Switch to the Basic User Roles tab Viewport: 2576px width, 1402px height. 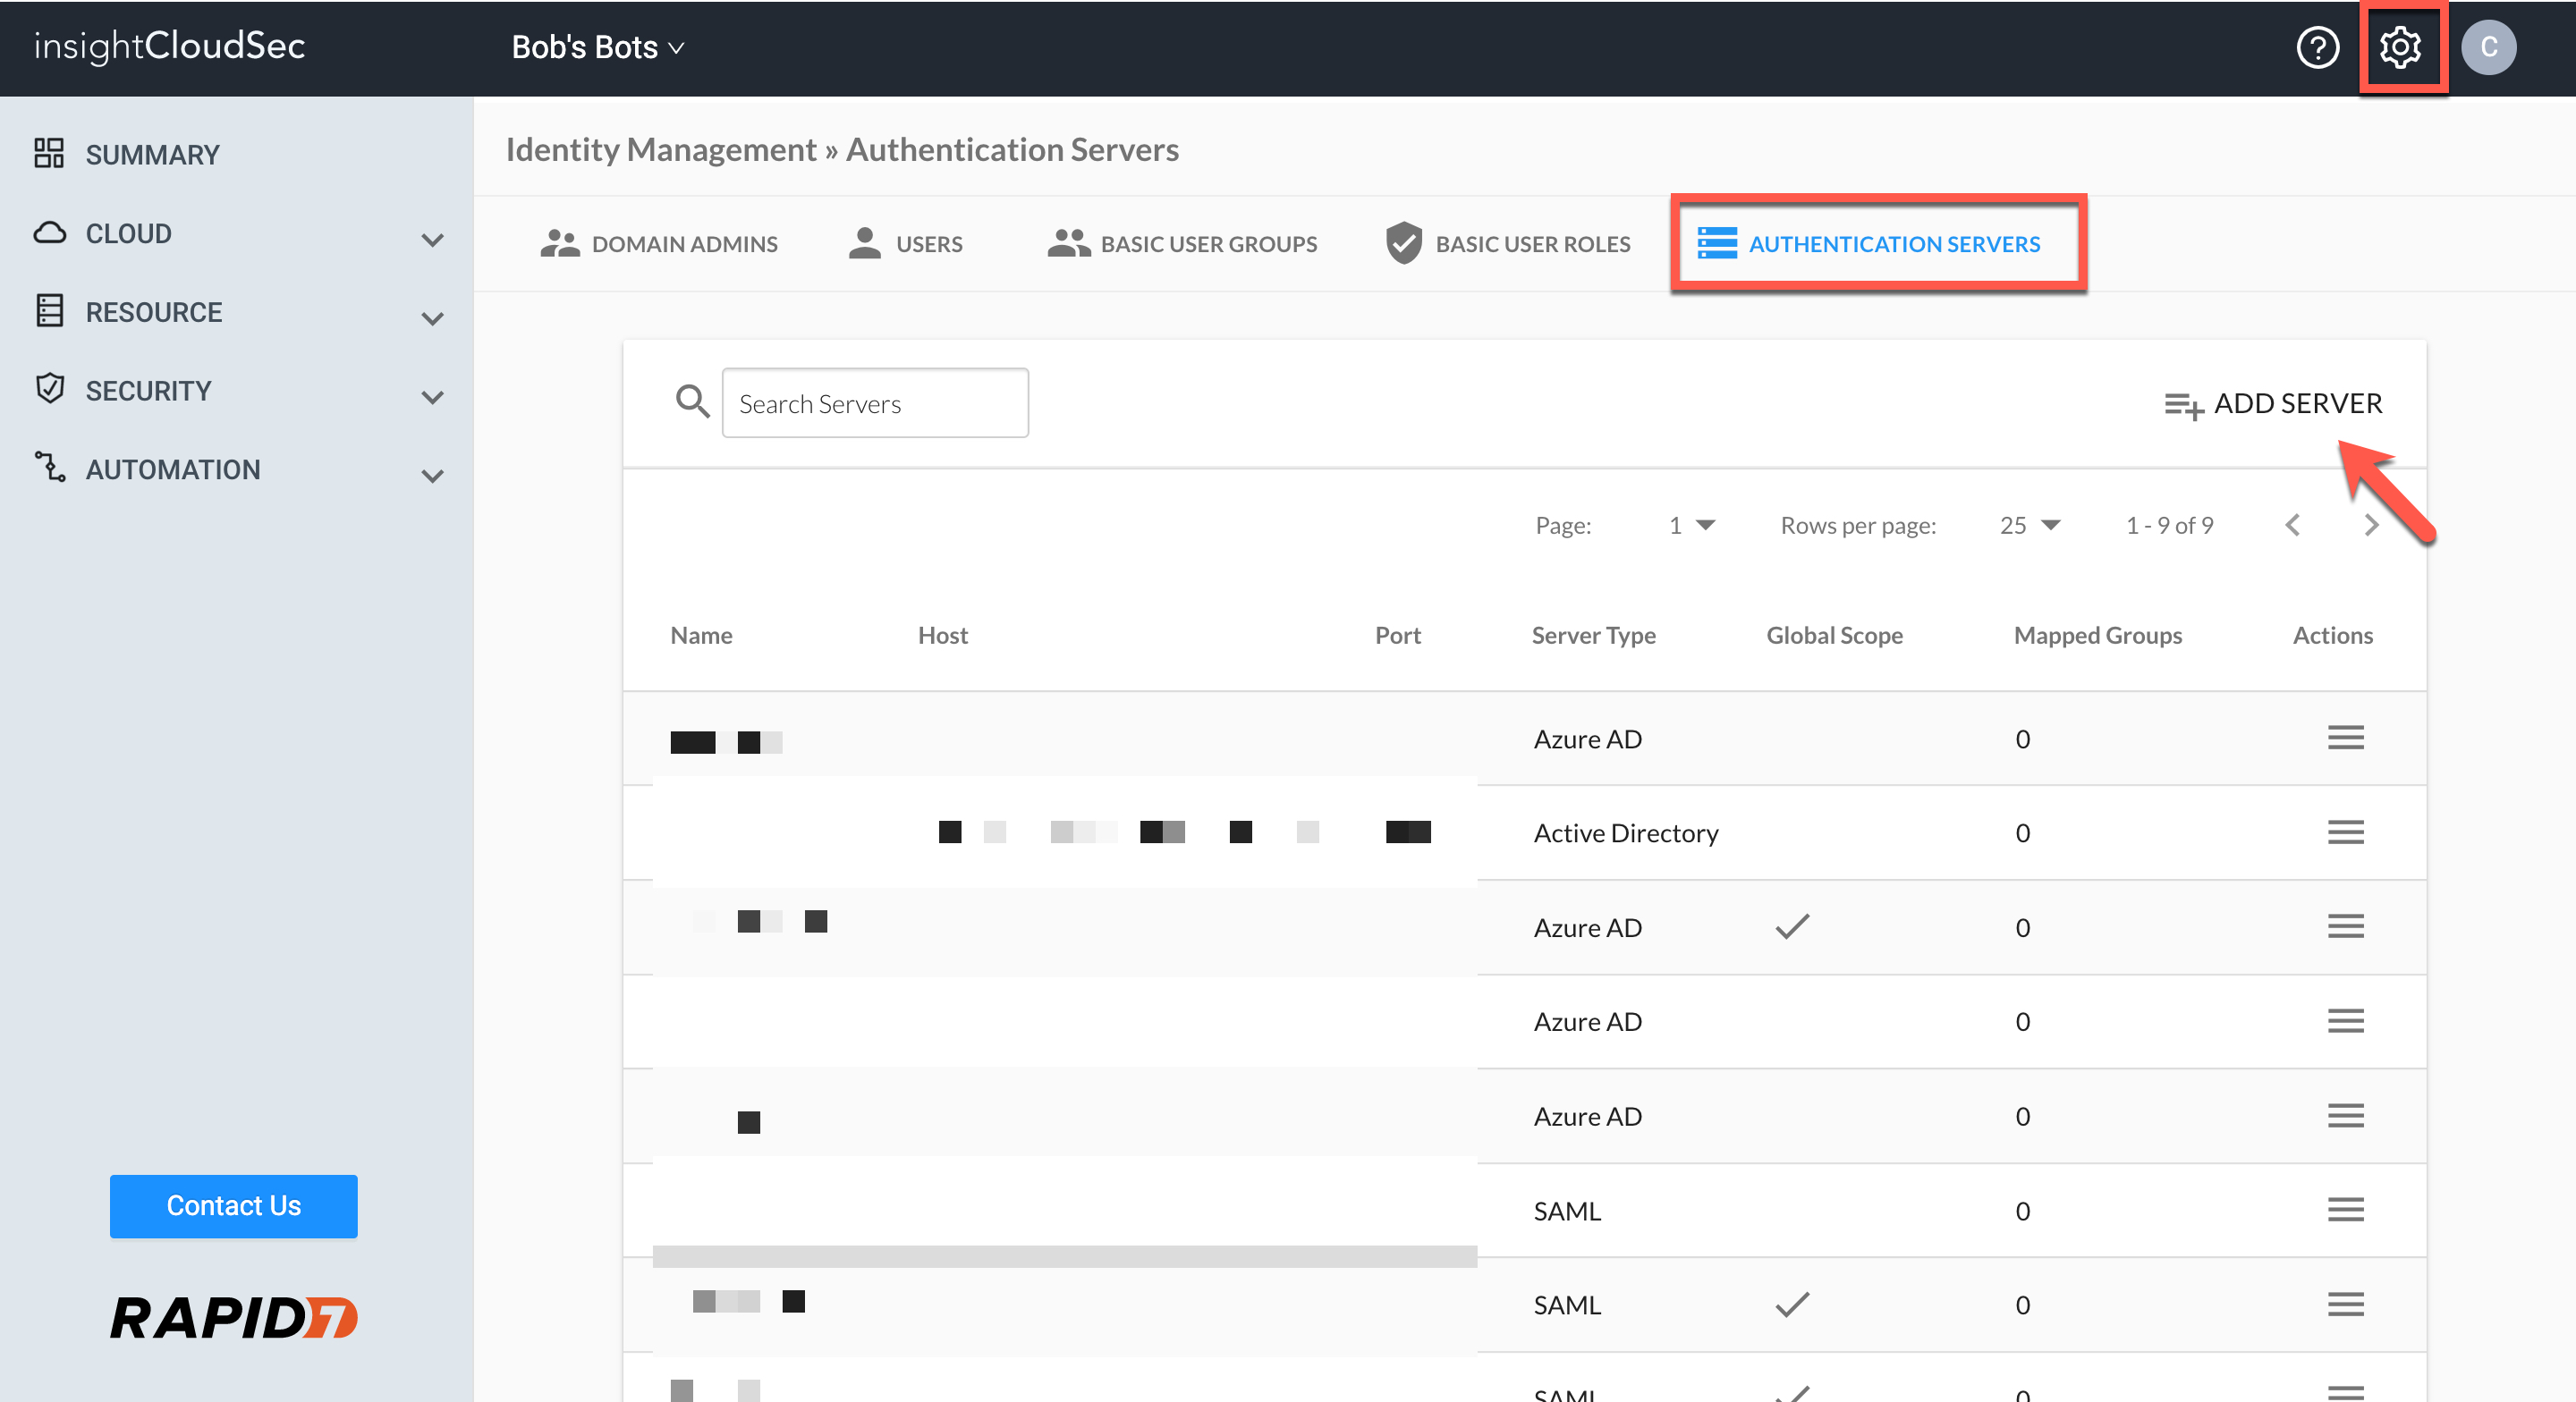pos(1508,244)
